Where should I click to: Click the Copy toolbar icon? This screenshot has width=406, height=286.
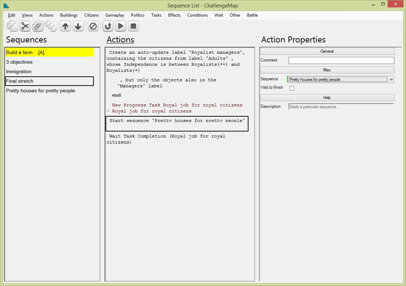coord(12,26)
